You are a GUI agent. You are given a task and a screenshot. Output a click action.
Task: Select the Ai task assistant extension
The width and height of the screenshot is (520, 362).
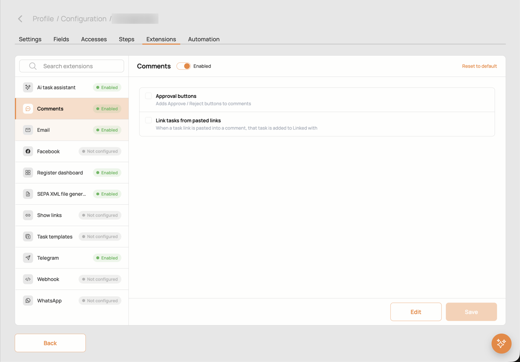72,87
